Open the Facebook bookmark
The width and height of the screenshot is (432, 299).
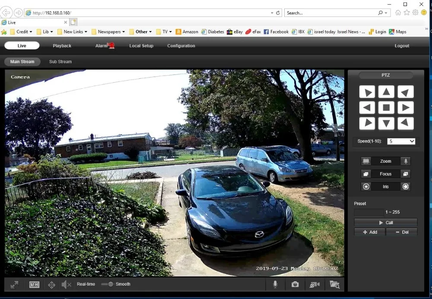pyautogui.click(x=276, y=32)
